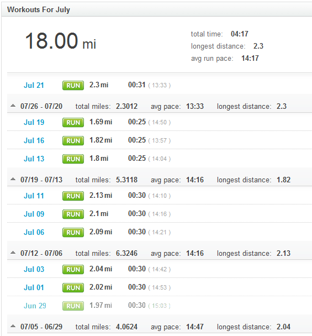Click the RUN badge for Jul 16
The width and height of the screenshot is (312, 336).
[x=73, y=141]
